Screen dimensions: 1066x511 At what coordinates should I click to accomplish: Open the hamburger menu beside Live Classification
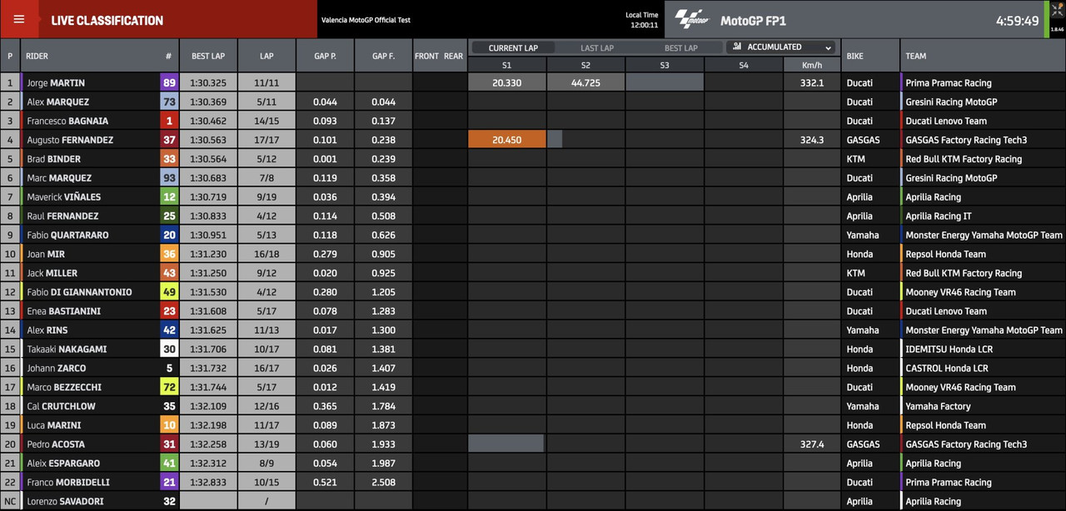(19, 19)
